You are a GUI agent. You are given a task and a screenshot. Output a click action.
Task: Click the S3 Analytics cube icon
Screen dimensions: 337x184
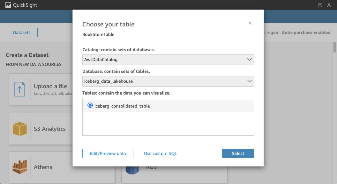(x=20, y=129)
